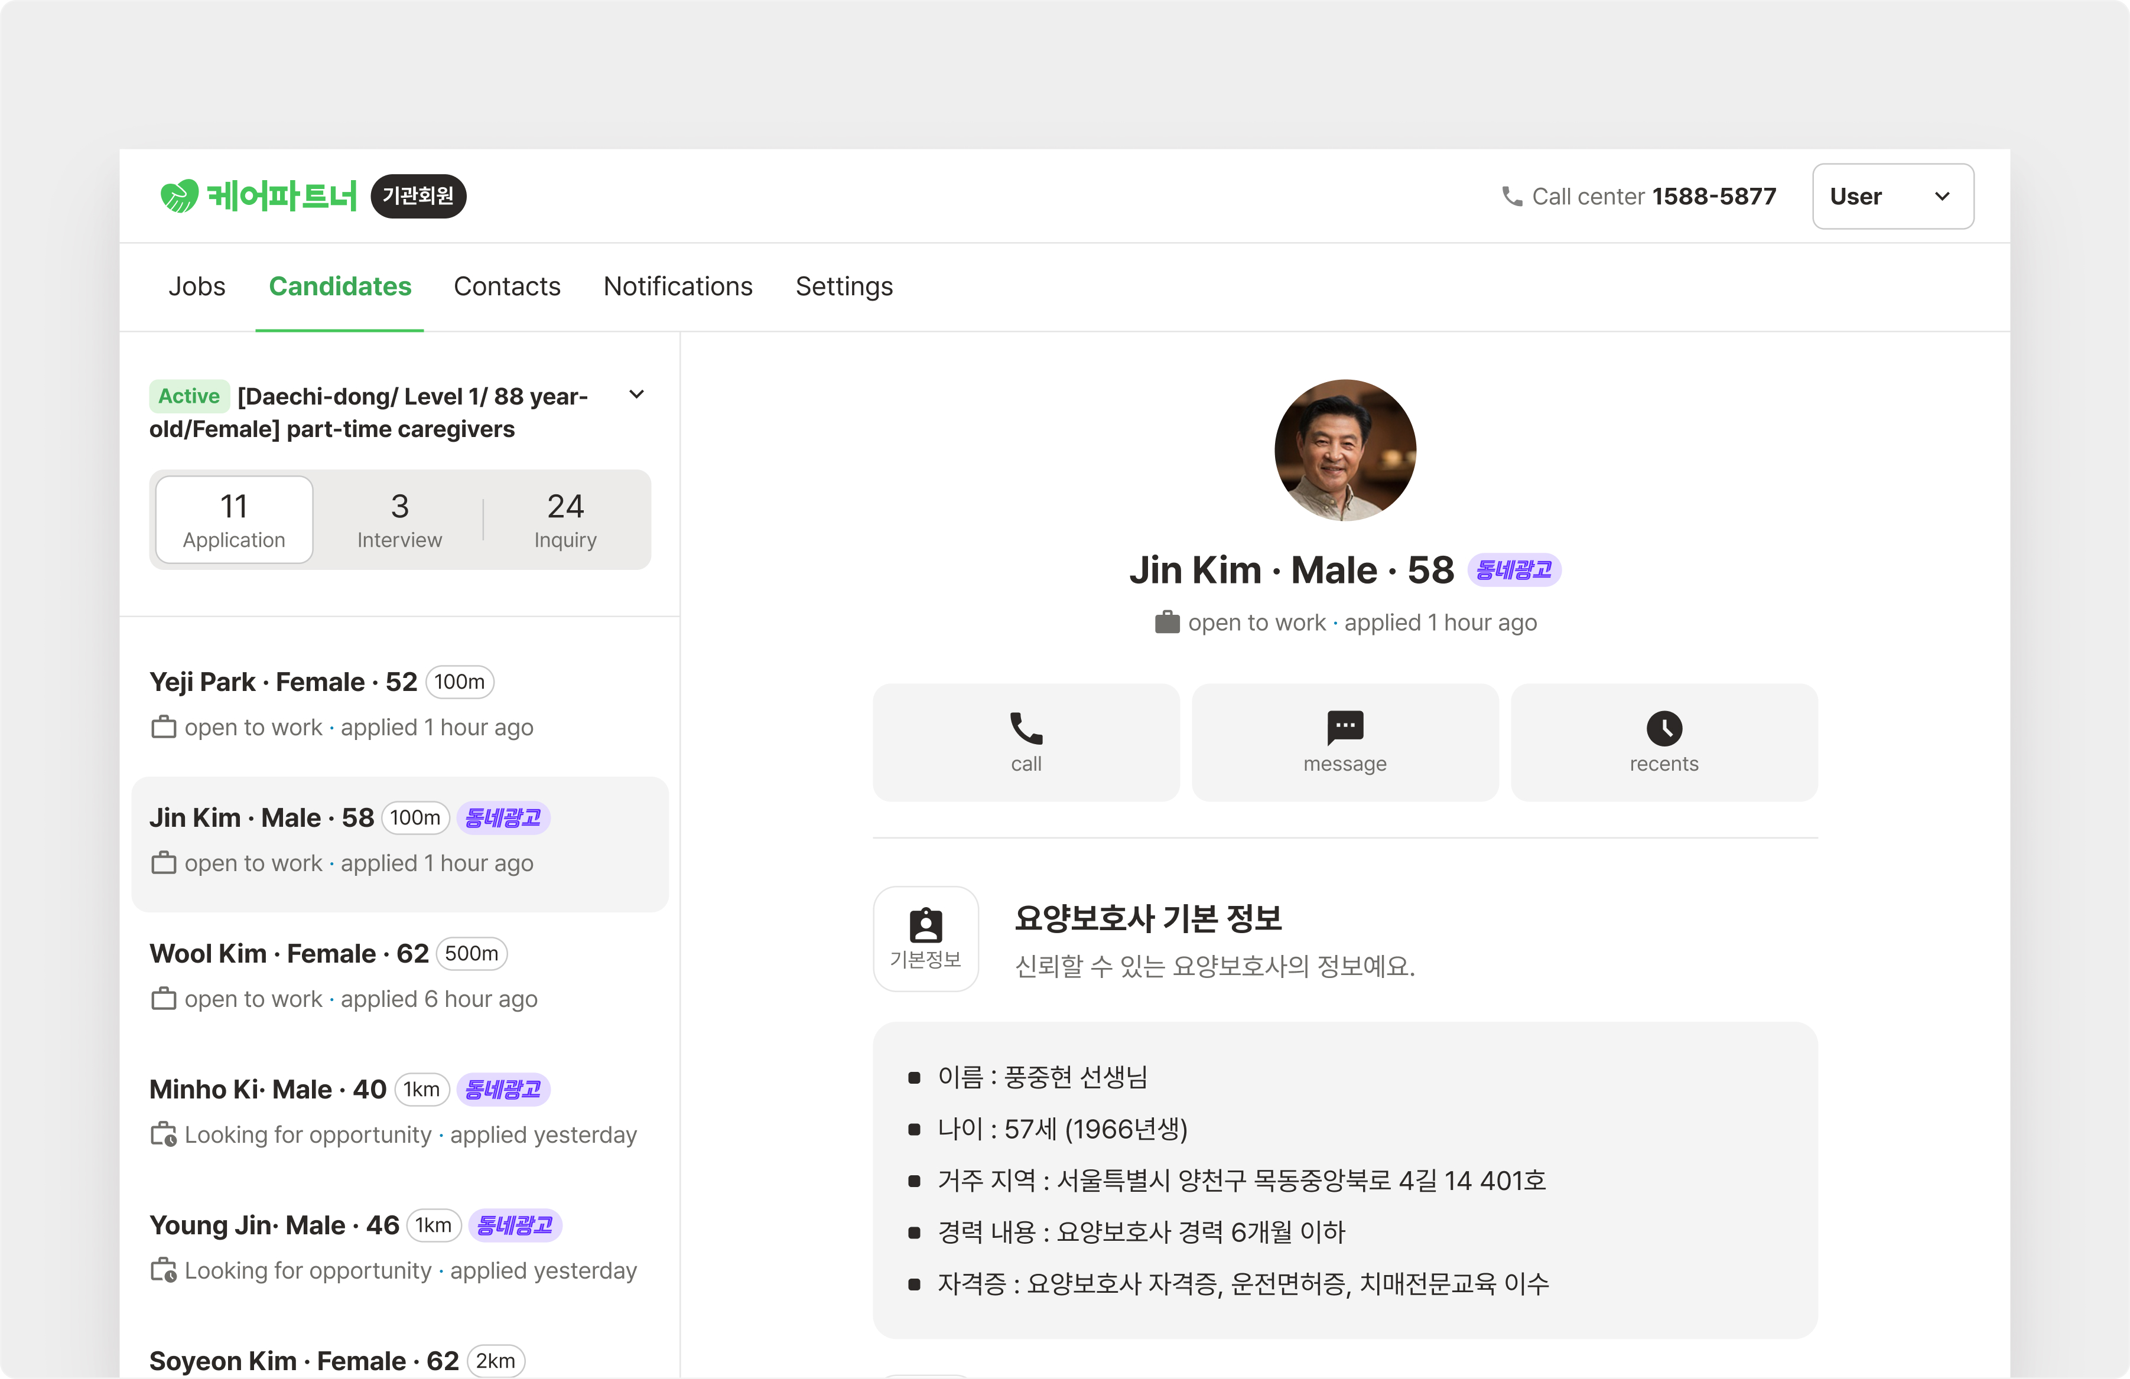Select the 11 Application segment
Screen dimensions: 2130x1379
click(x=233, y=520)
